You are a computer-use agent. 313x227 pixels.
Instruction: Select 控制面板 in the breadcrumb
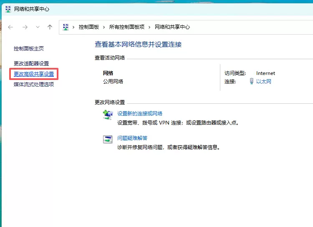89,27
